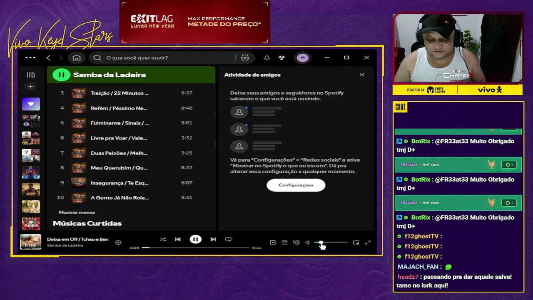This screenshot has height=300, width=533.
Task: Click the 'Configurações' button
Action: pyautogui.click(x=296, y=185)
